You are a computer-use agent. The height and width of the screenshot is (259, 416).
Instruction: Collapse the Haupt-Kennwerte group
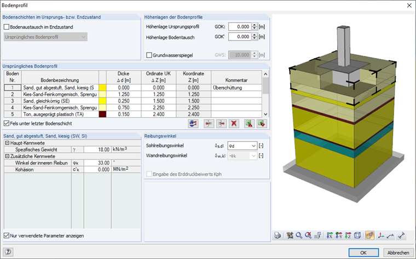[7, 143]
